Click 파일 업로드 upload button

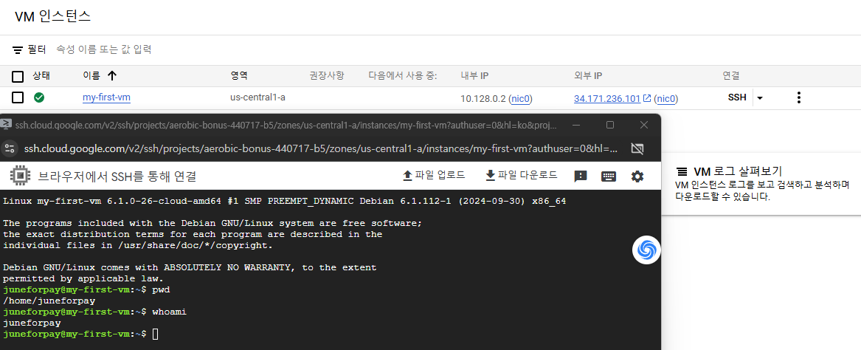434,175
